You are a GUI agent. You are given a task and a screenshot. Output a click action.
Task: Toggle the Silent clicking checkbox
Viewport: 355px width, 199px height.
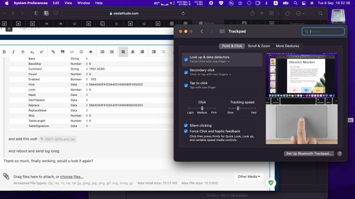pos(186,126)
